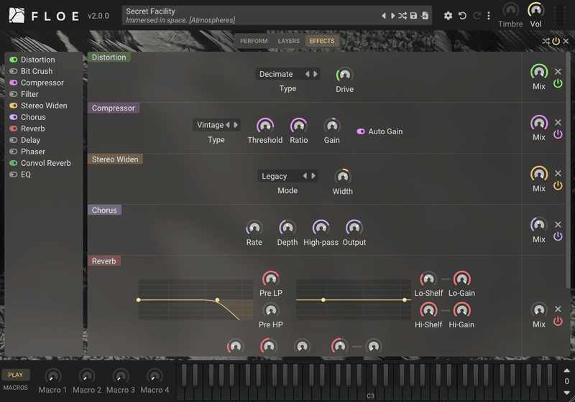Open the settings gear in header
The height and width of the screenshot is (402, 575).
tap(448, 16)
